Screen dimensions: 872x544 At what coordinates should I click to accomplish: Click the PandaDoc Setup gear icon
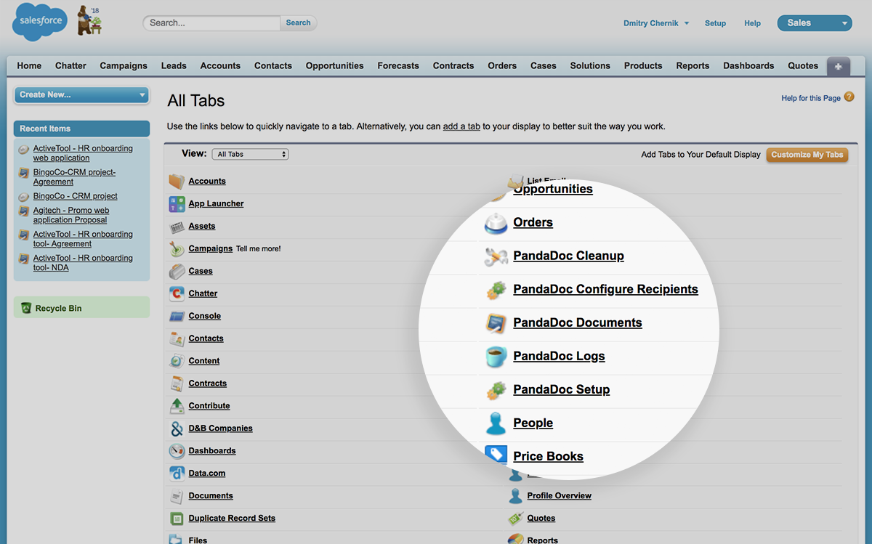tap(496, 390)
